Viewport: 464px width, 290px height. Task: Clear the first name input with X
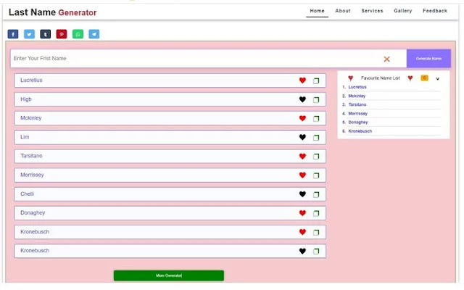(x=386, y=59)
